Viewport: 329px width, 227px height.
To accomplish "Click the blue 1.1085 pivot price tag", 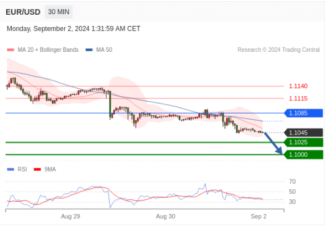I will pyautogui.click(x=304, y=113).
